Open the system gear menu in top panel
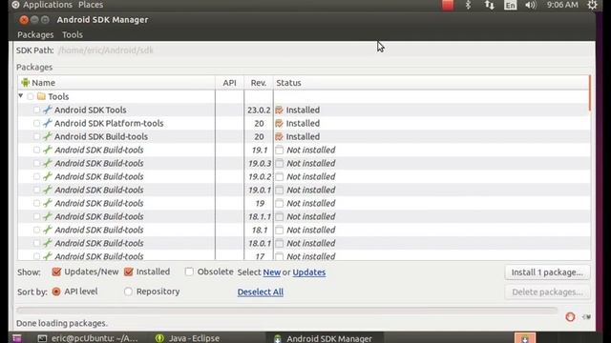This screenshot has width=611, height=343. 592,5
